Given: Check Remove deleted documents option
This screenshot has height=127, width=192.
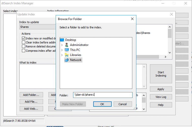Looking at the screenshot, I should click(x=24, y=46).
